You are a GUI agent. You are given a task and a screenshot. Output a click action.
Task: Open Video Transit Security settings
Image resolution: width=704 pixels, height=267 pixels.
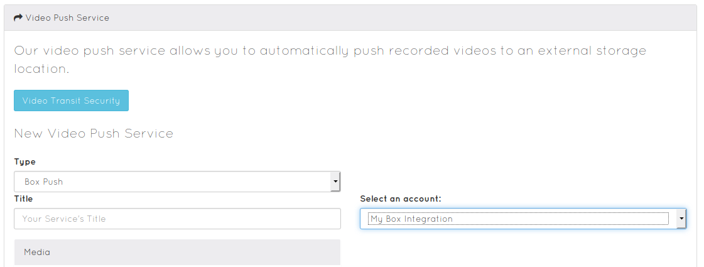click(71, 101)
